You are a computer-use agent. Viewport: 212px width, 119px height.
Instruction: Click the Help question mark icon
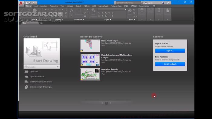point(168,3)
